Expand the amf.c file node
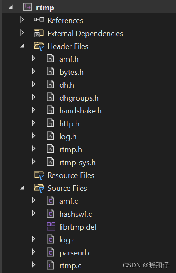 pyautogui.click(x=33, y=200)
